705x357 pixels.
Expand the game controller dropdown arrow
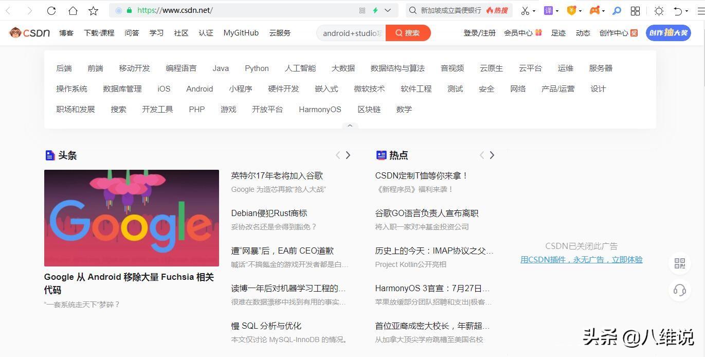603,11
